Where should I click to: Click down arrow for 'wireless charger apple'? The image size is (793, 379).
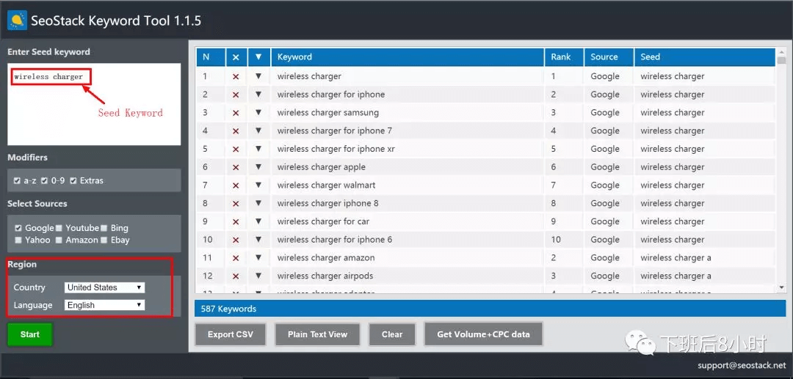258,167
